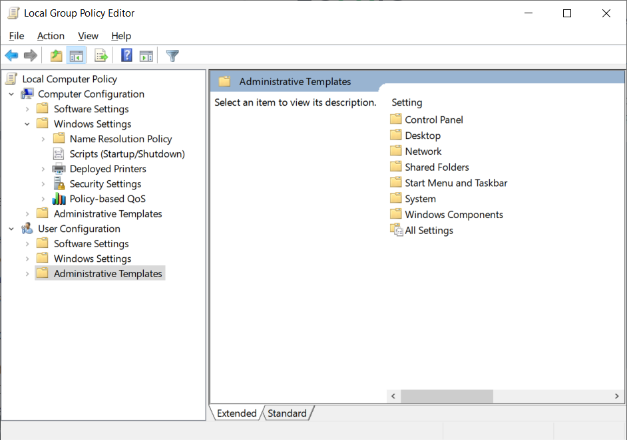
Task: Collapse Windows Settings under Computer Configuration
Action: (x=27, y=124)
